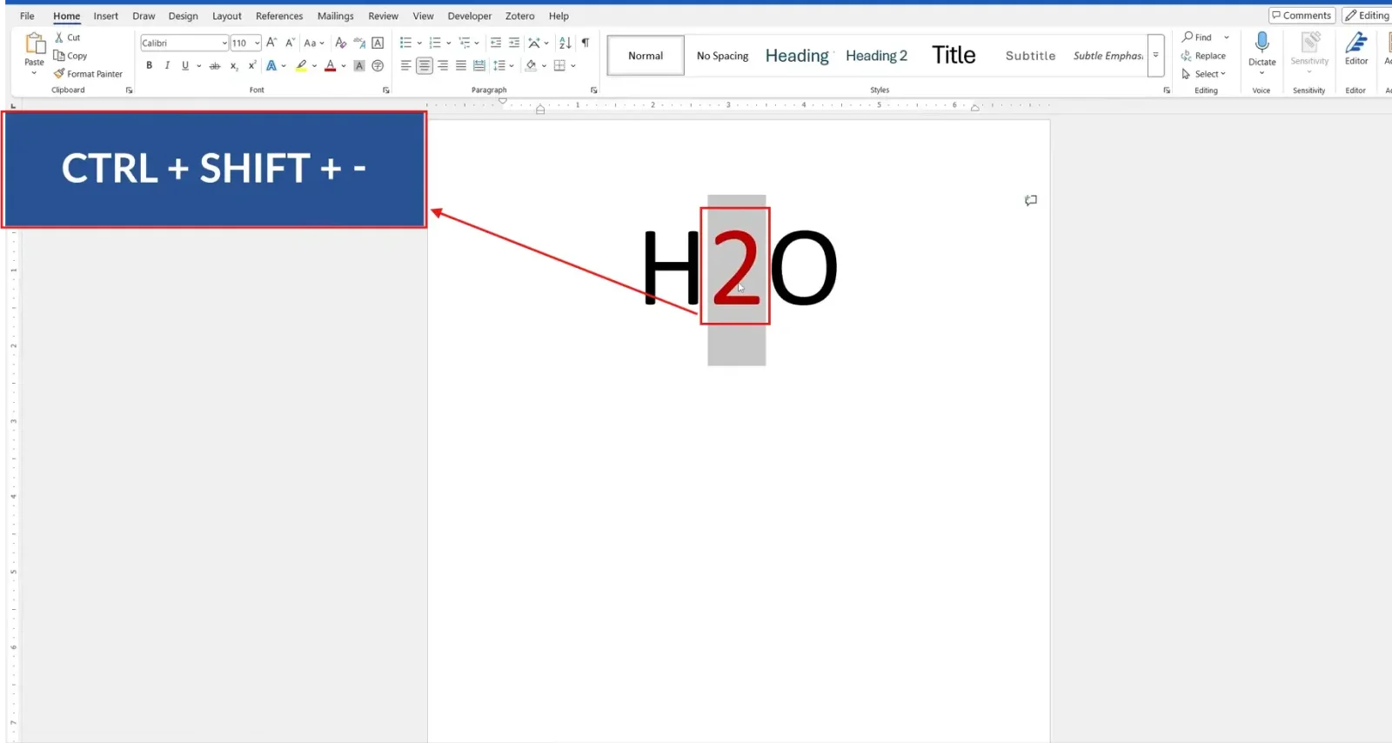The image size is (1392, 743).
Task: Open the font size dropdown
Action: pyautogui.click(x=258, y=43)
